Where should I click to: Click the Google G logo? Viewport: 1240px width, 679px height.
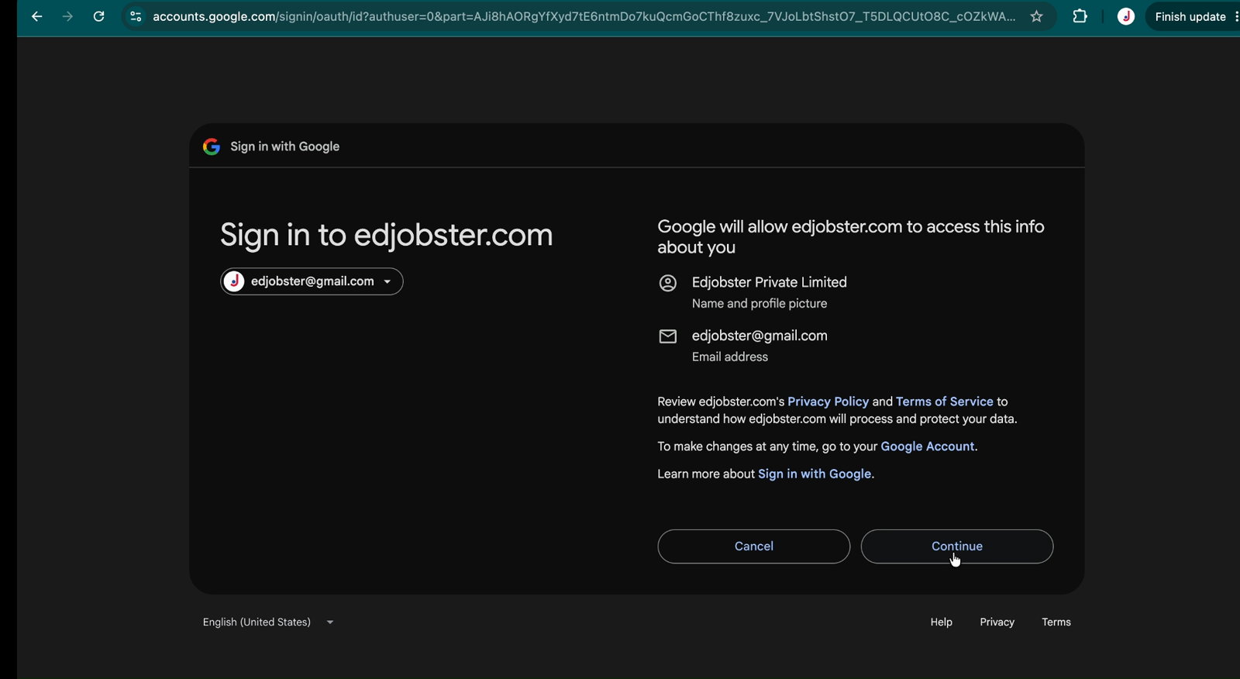[x=212, y=146]
